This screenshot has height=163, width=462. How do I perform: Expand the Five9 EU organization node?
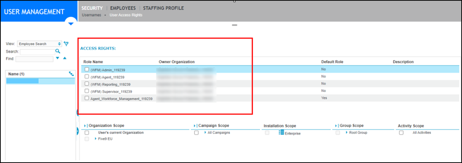(96, 139)
